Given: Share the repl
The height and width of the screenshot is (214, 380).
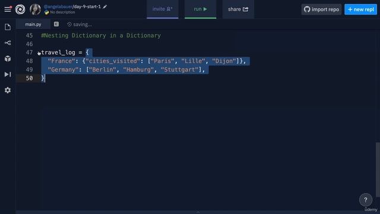Looking at the screenshot, I should [238, 10].
